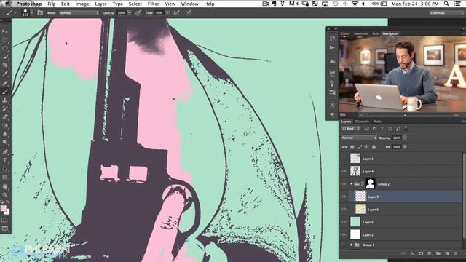Image resolution: width=466 pixels, height=262 pixels.
Task: Select the Clone Stamp tool
Action: (5, 100)
